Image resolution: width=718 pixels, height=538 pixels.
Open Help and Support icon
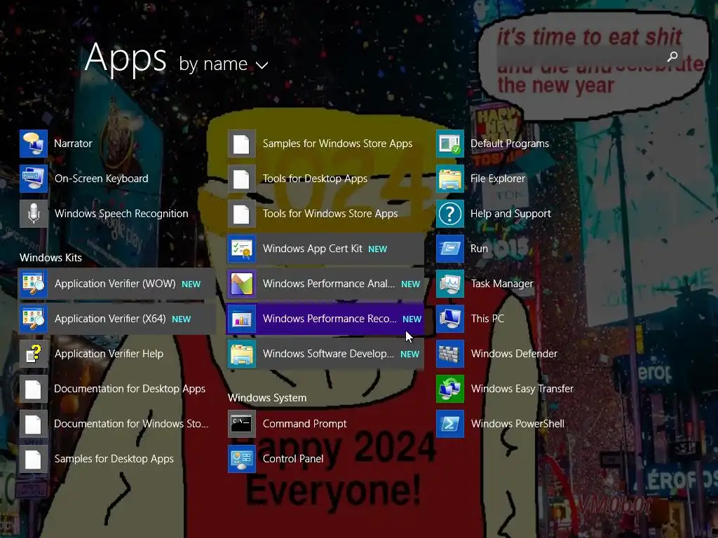tap(449, 214)
